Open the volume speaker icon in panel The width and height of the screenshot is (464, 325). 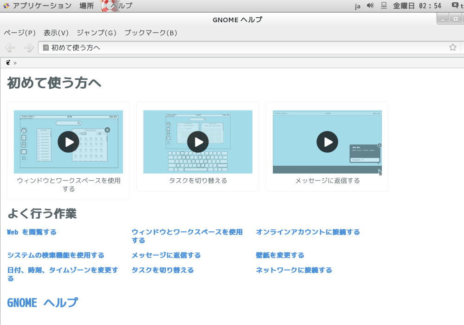click(x=370, y=6)
